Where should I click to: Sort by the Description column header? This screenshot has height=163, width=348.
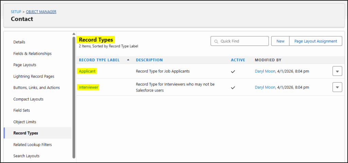tap(149, 60)
